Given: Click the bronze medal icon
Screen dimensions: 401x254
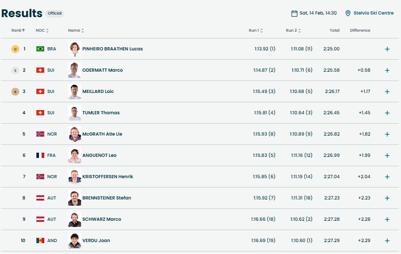Looking at the screenshot, I should [15, 91].
